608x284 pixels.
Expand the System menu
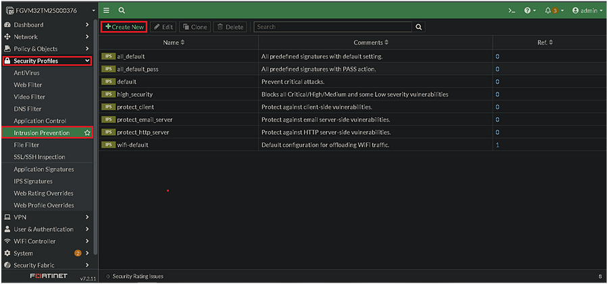point(47,254)
